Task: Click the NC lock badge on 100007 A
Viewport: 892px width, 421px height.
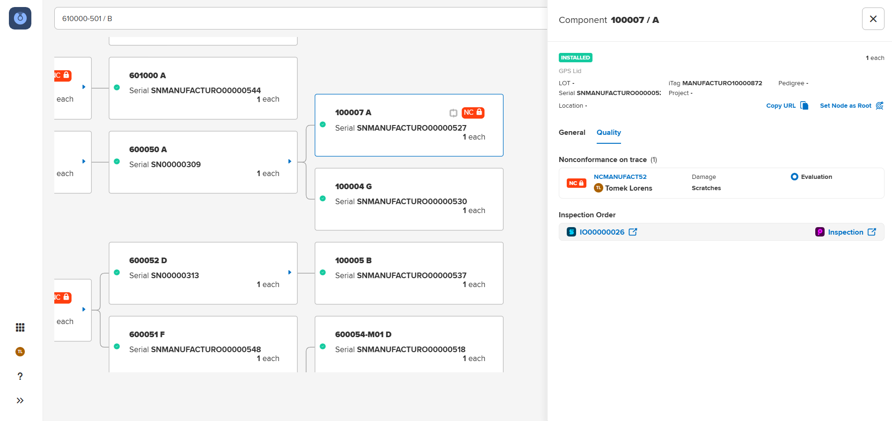Action: (473, 112)
